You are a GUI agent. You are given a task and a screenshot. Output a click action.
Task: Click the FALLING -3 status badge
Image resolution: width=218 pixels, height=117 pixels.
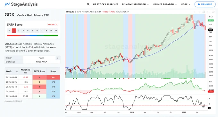click(53, 24)
